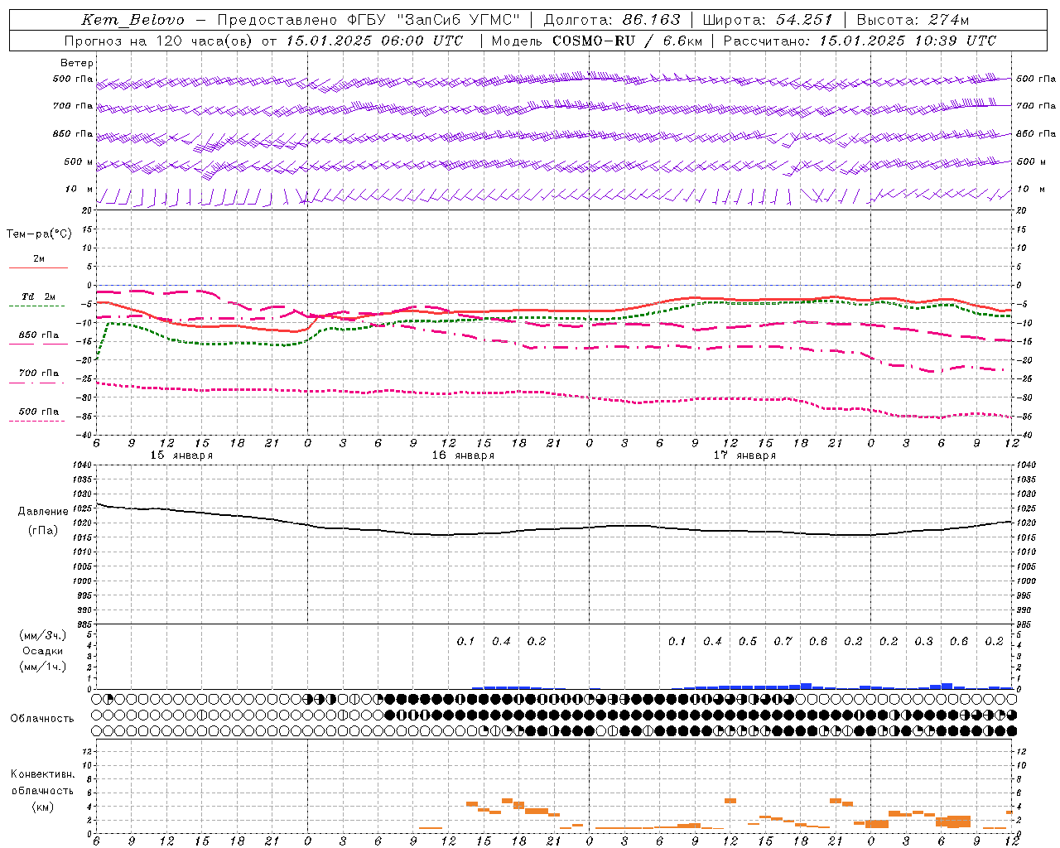Click the Осадки precipitation label
Viewport: 1060px width, 848px height.
point(43,651)
